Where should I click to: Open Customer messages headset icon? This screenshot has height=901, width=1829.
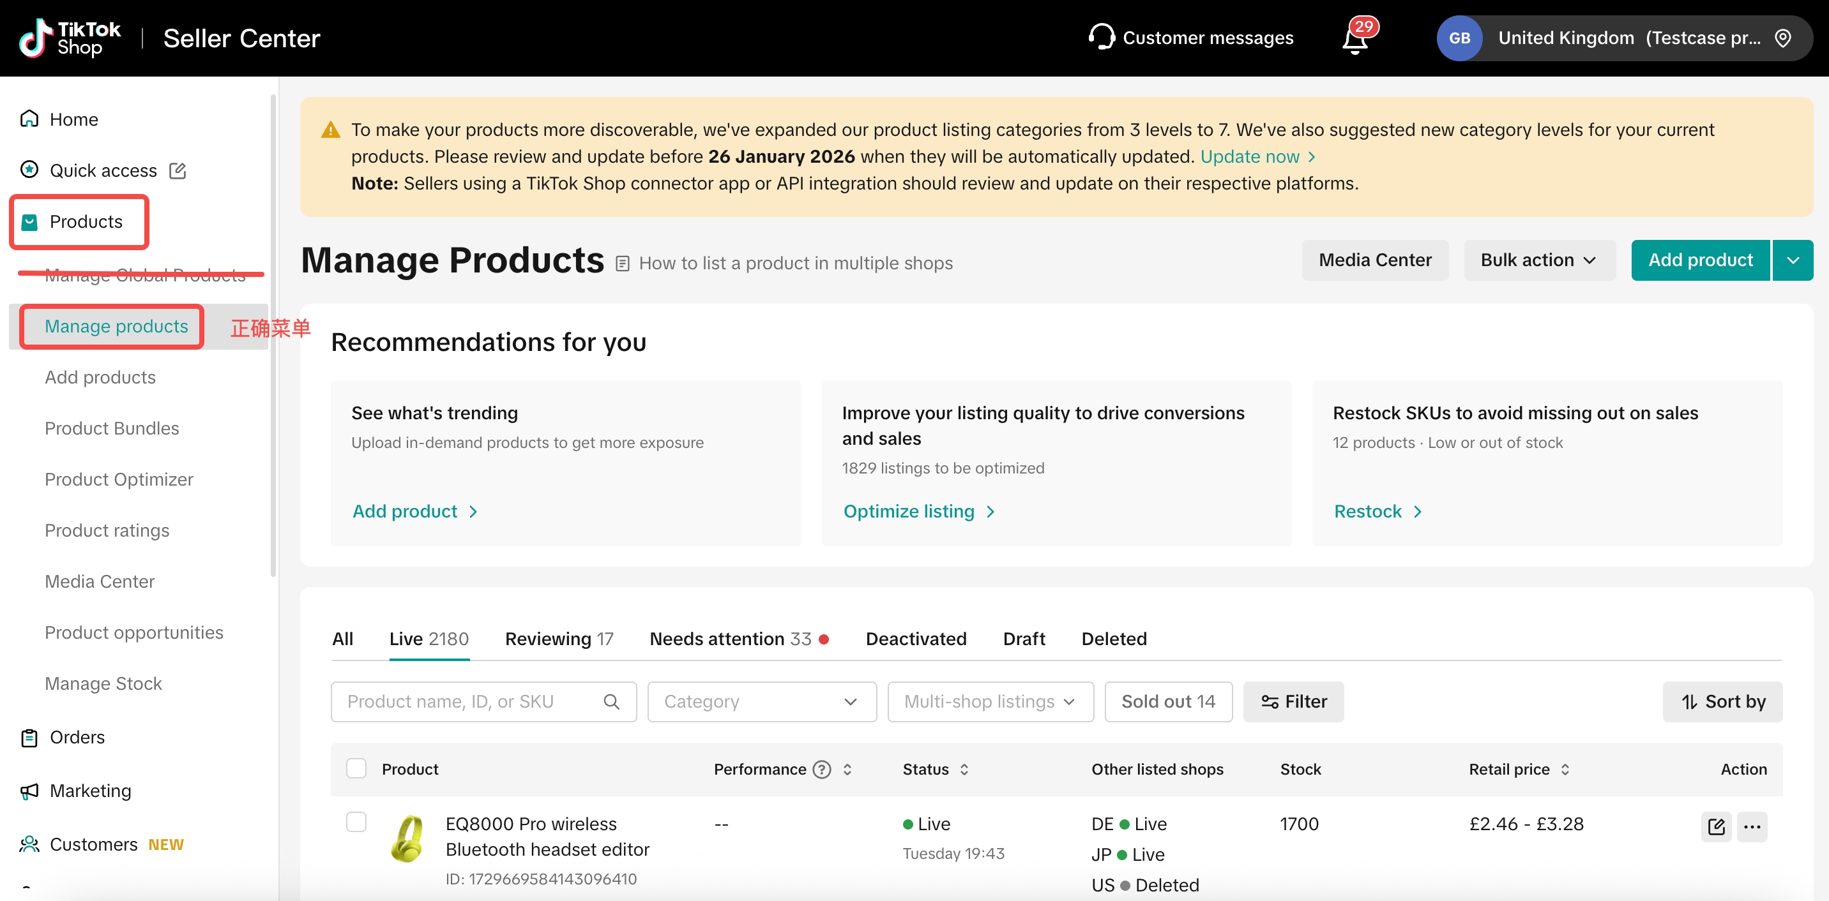point(1101,37)
